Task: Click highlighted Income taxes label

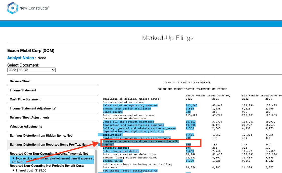Action: pos(113,161)
